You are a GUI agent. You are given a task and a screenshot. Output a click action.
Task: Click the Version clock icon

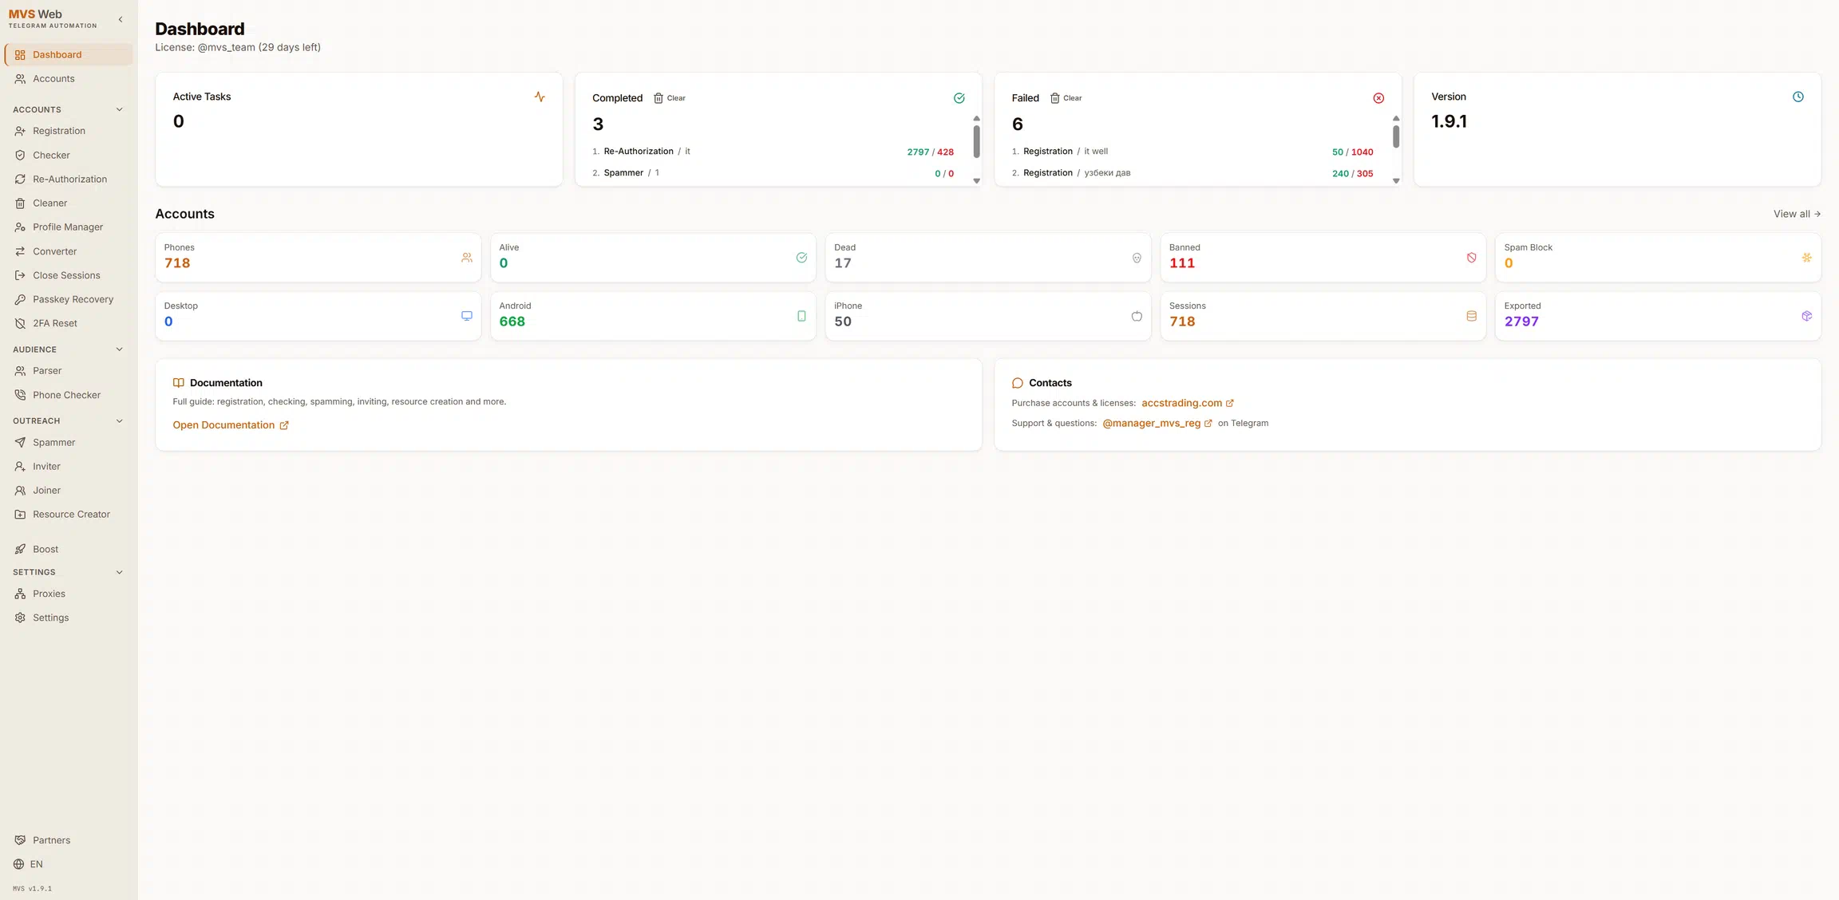point(1797,97)
